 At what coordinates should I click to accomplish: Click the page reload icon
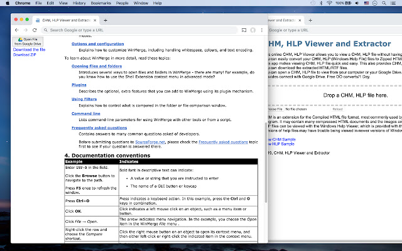click(37, 29)
